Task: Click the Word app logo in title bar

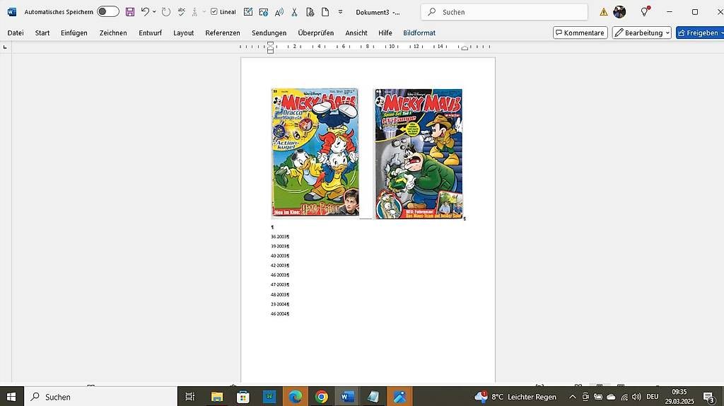Action: tap(12, 12)
